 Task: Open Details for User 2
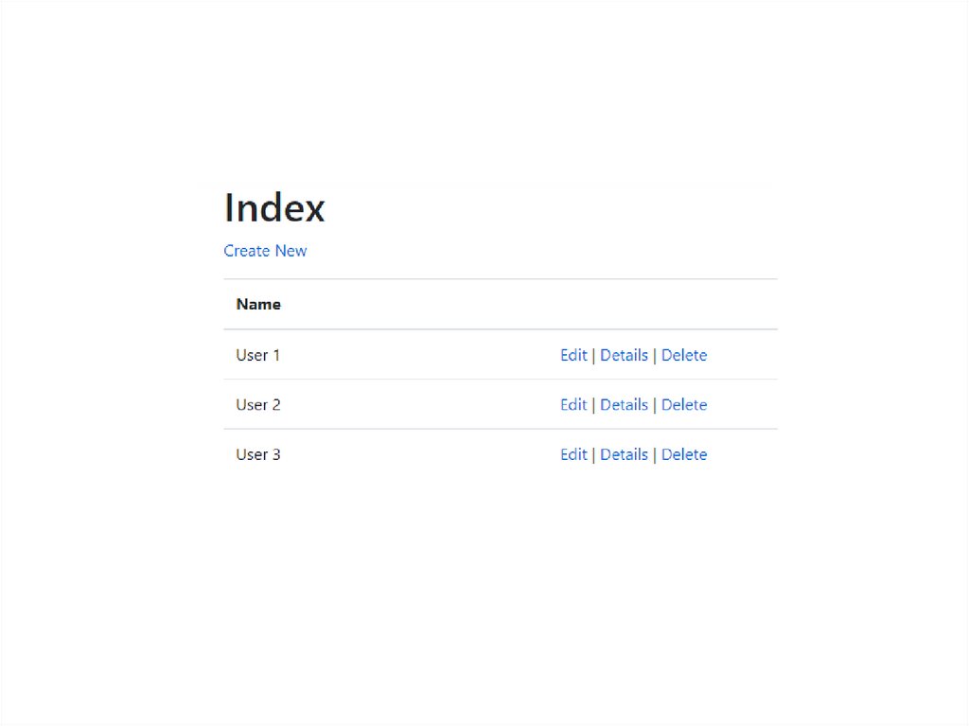pyautogui.click(x=624, y=404)
